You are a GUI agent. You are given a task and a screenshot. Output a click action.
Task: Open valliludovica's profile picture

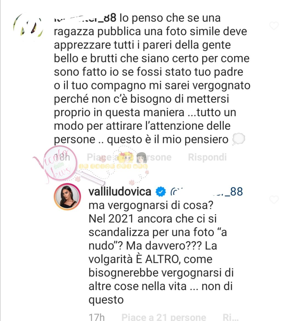pos(67,197)
